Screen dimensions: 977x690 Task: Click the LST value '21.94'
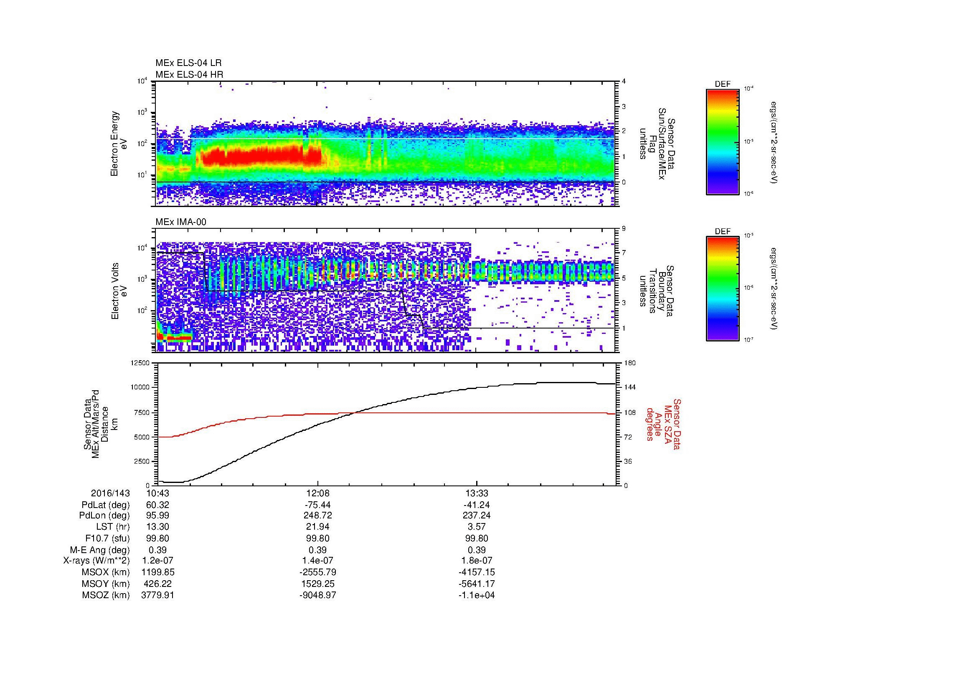click(x=318, y=527)
